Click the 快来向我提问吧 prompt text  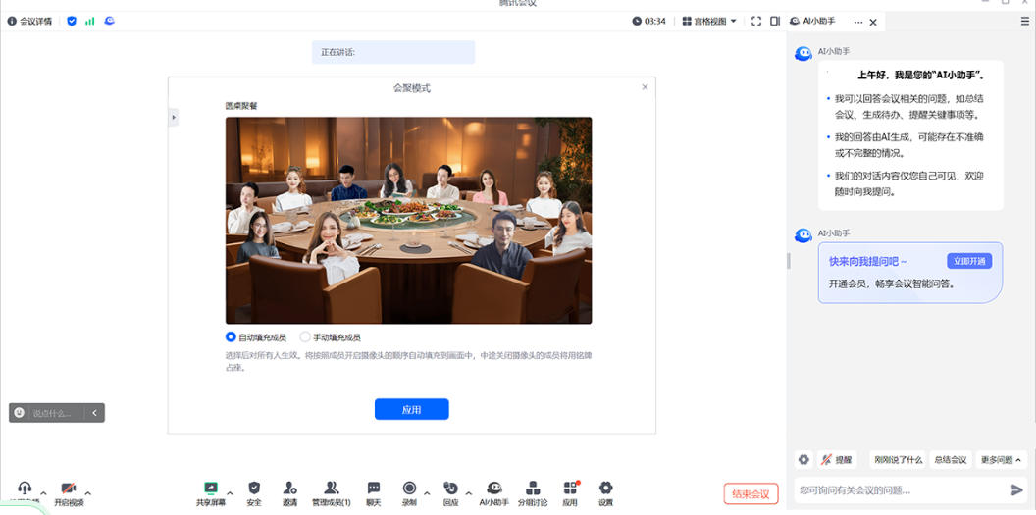click(x=868, y=262)
